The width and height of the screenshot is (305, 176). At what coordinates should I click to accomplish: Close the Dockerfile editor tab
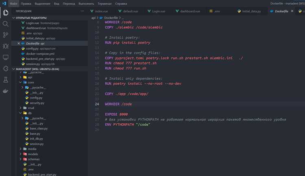click(292, 11)
